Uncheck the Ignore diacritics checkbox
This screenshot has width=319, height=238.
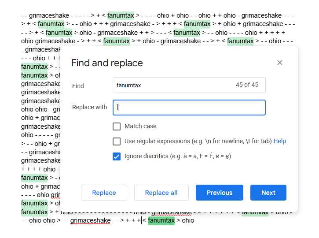pyautogui.click(x=117, y=156)
